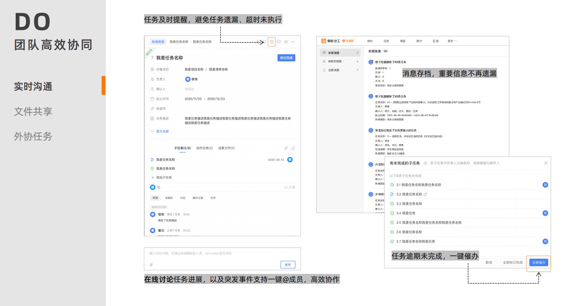
Task: Click the flag icon in task header
Action: 279,42
